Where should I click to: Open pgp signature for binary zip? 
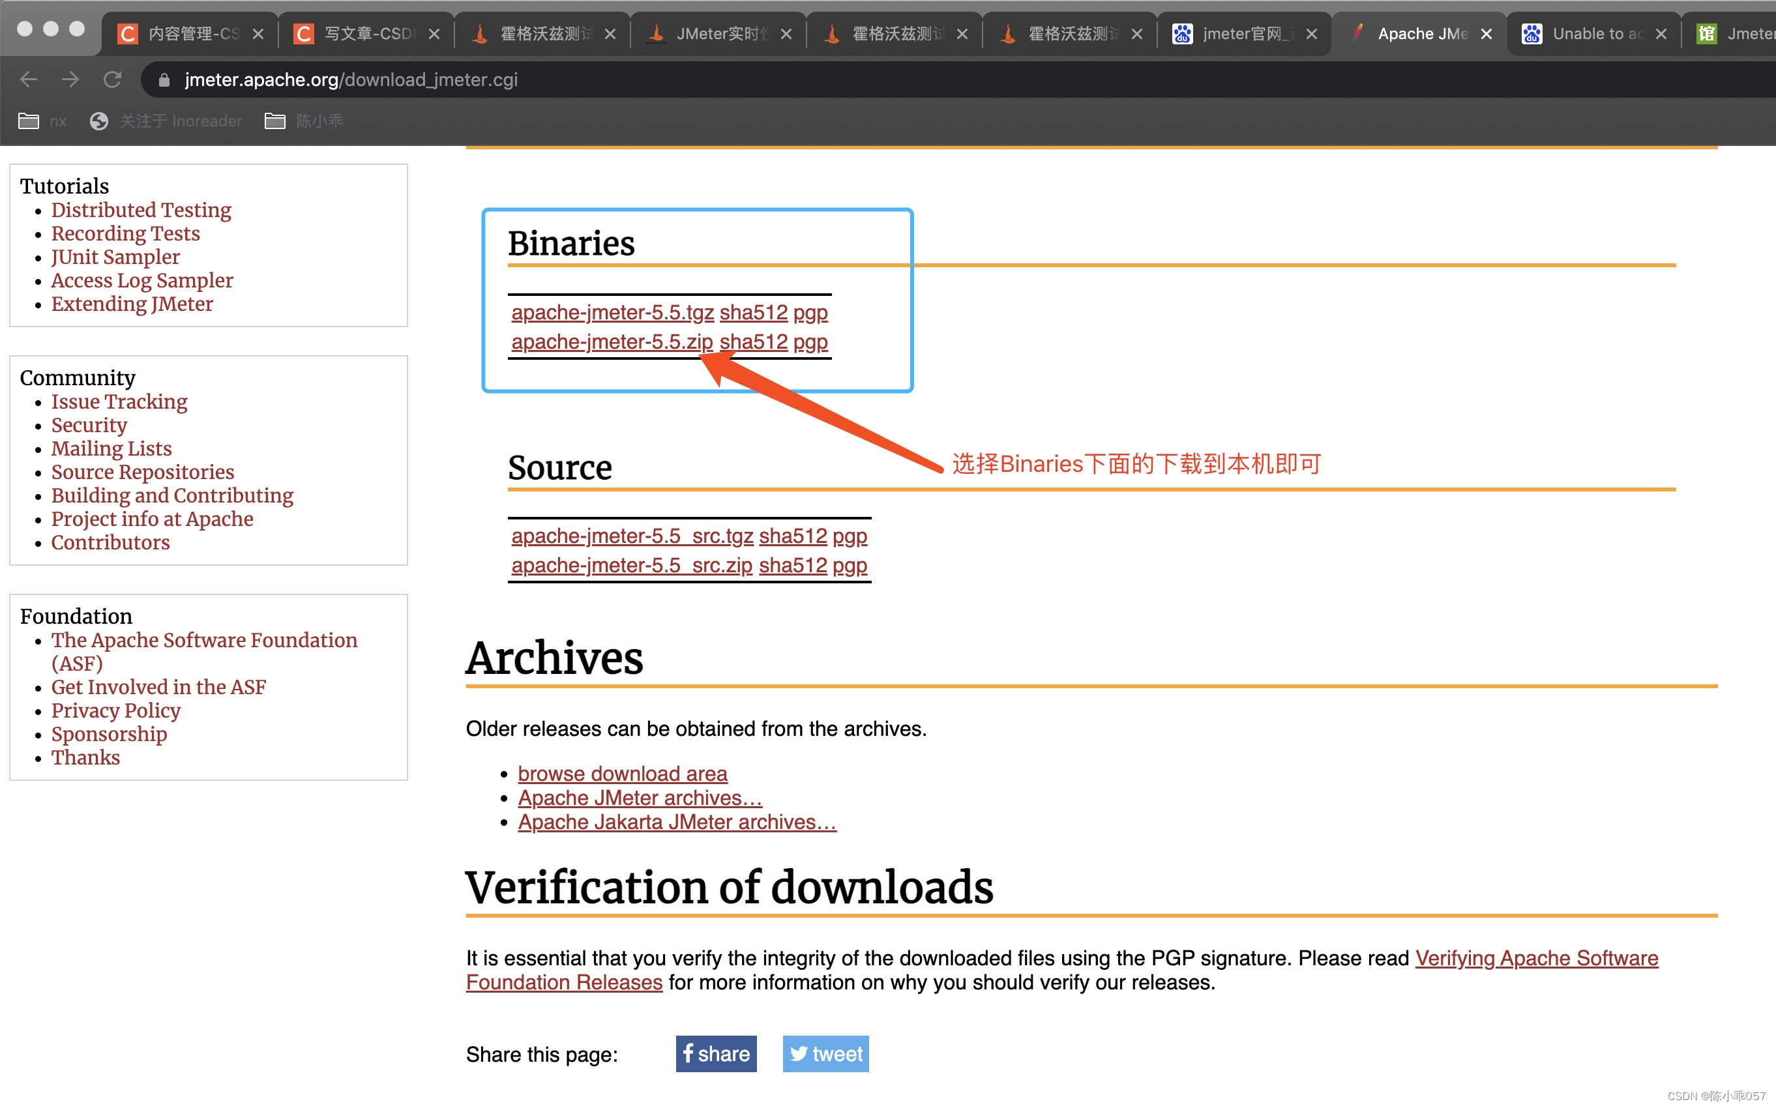pyautogui.click(x=810, y=342)
